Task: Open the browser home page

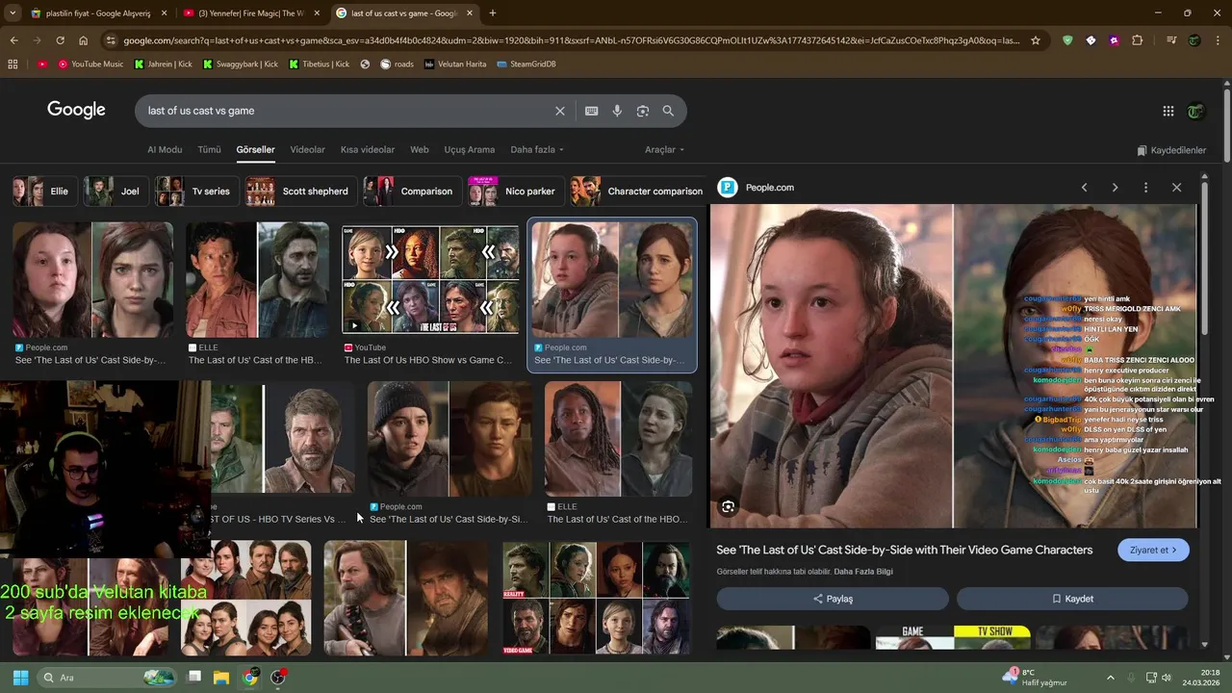Action: (x=83, y=40)
